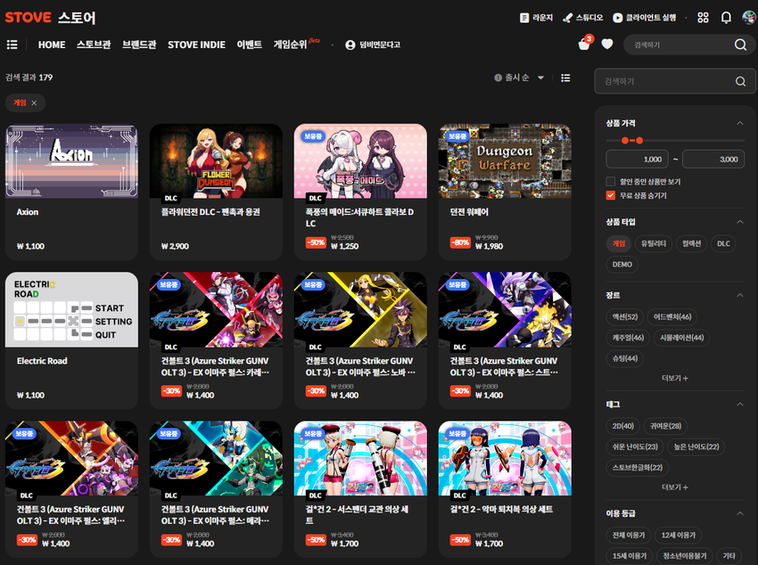The height and width of the screenshot is (565, 758).
Task: Open the 스튜디오 studio link
Action: tap(583, 18)
